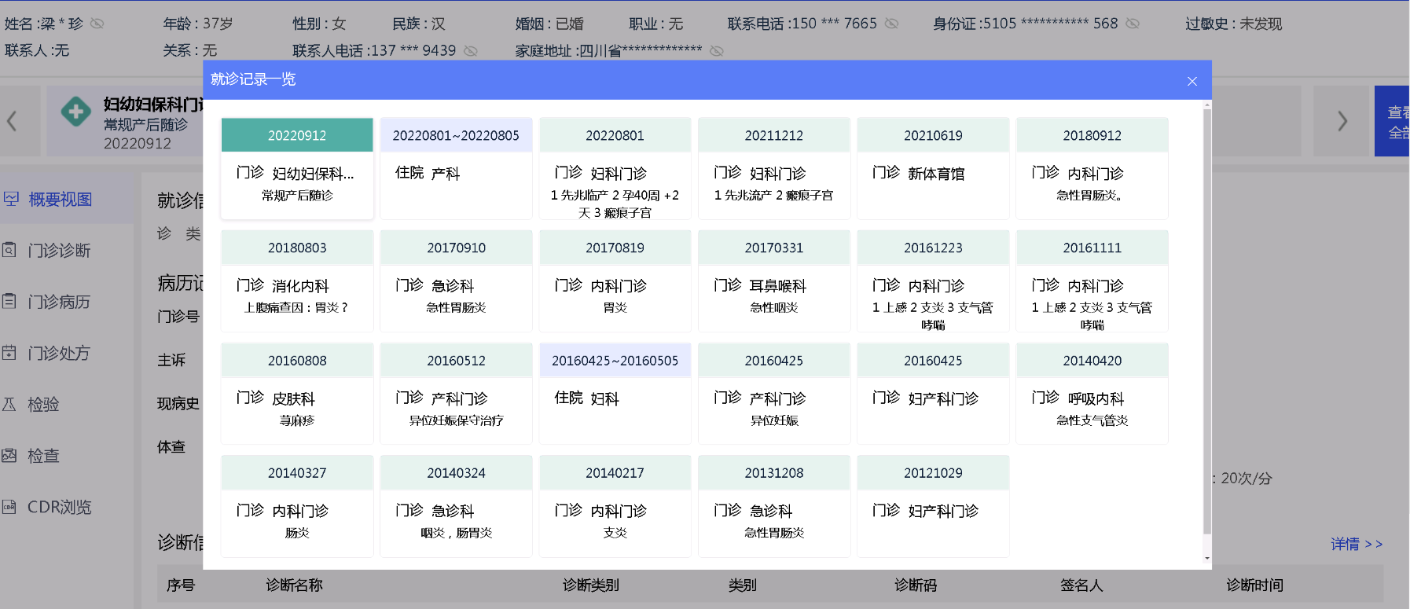Click the 门诊处方 sidebar icon

(9, 352)
